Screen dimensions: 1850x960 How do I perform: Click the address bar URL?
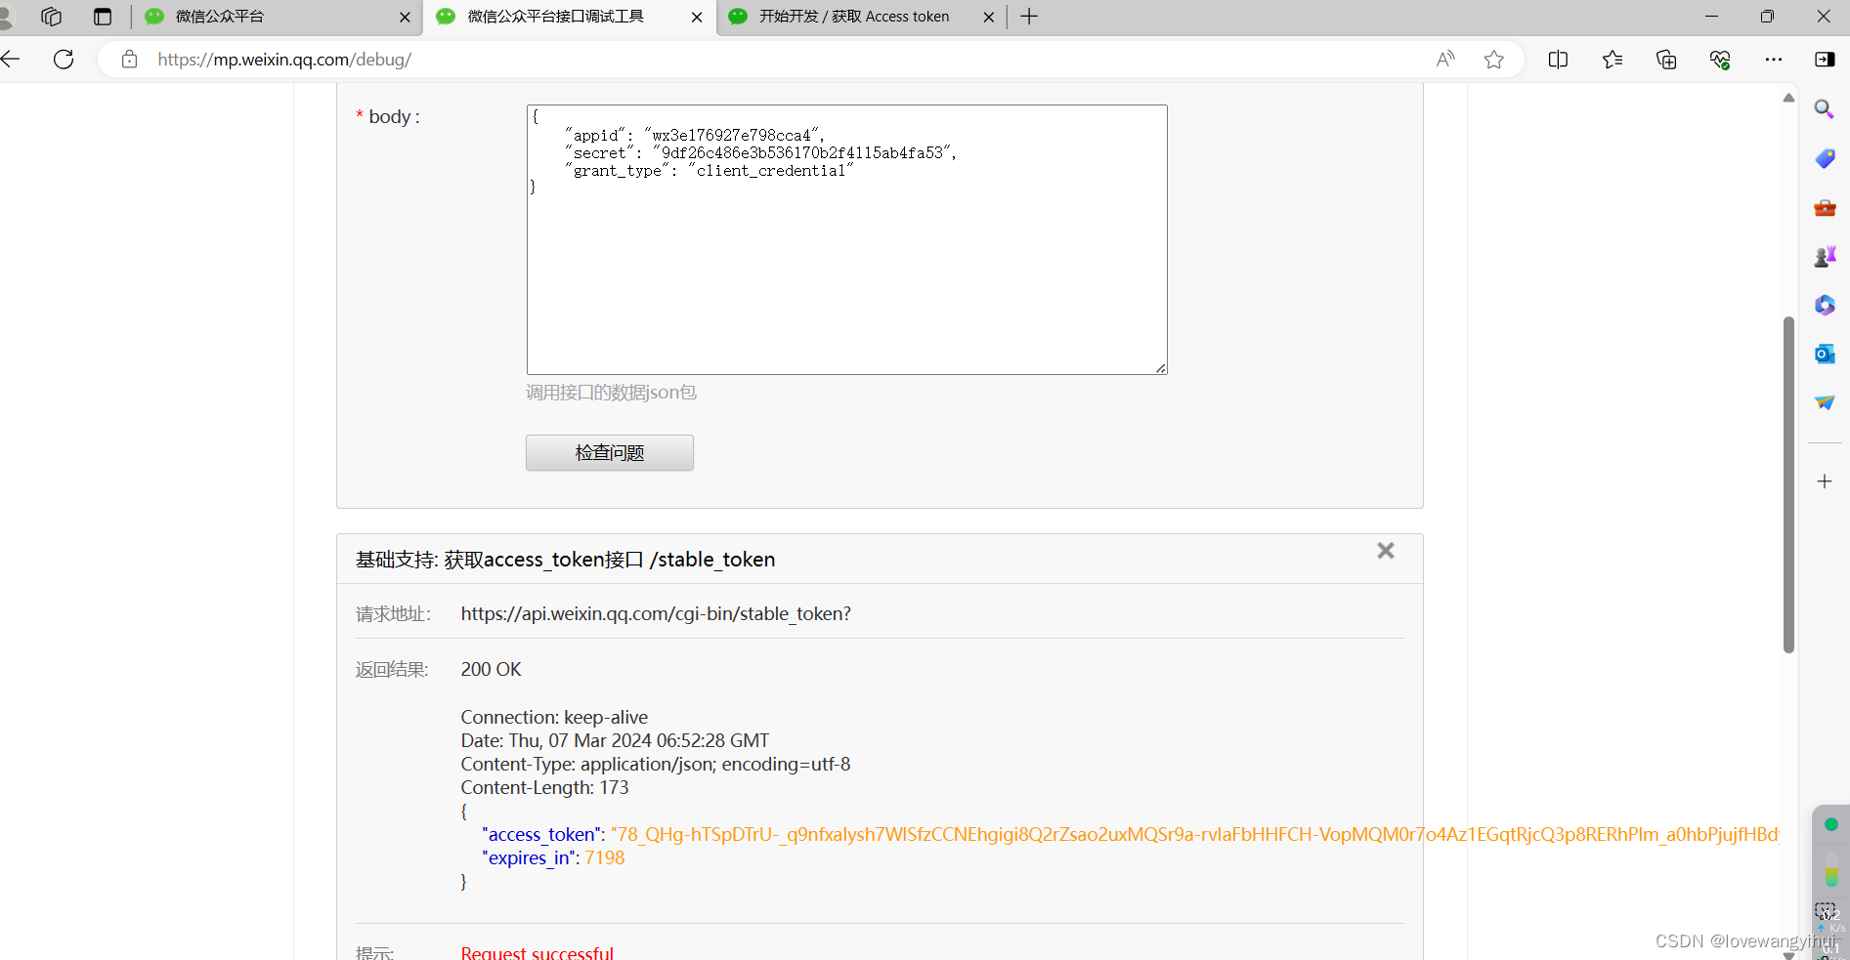(284, 60)
